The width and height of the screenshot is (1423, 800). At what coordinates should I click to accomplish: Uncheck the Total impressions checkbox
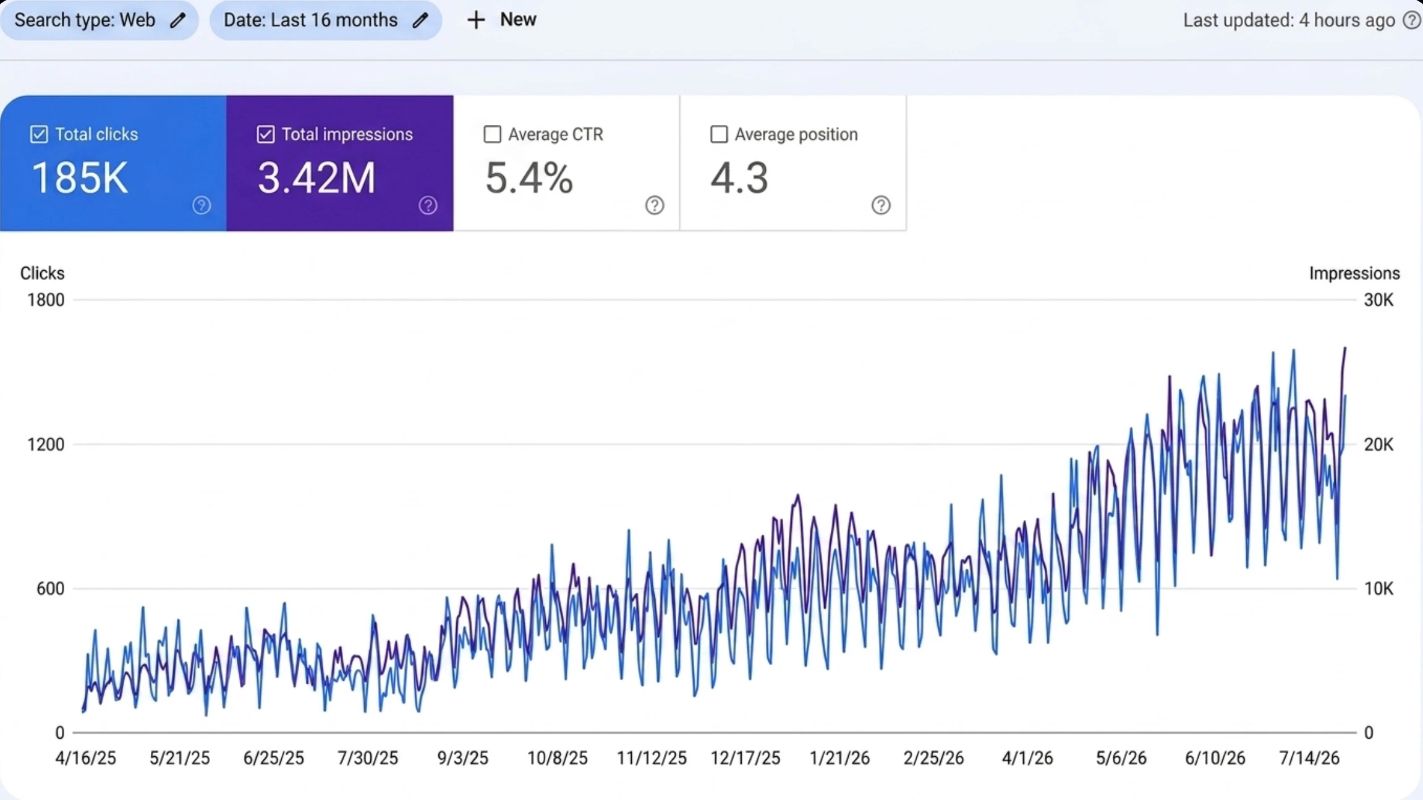(266, 134)
